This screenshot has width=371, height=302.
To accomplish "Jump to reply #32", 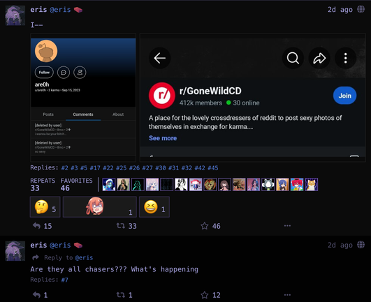I will pyautogui.click(x=187, y=168).
